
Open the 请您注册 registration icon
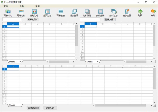[127, 13]
